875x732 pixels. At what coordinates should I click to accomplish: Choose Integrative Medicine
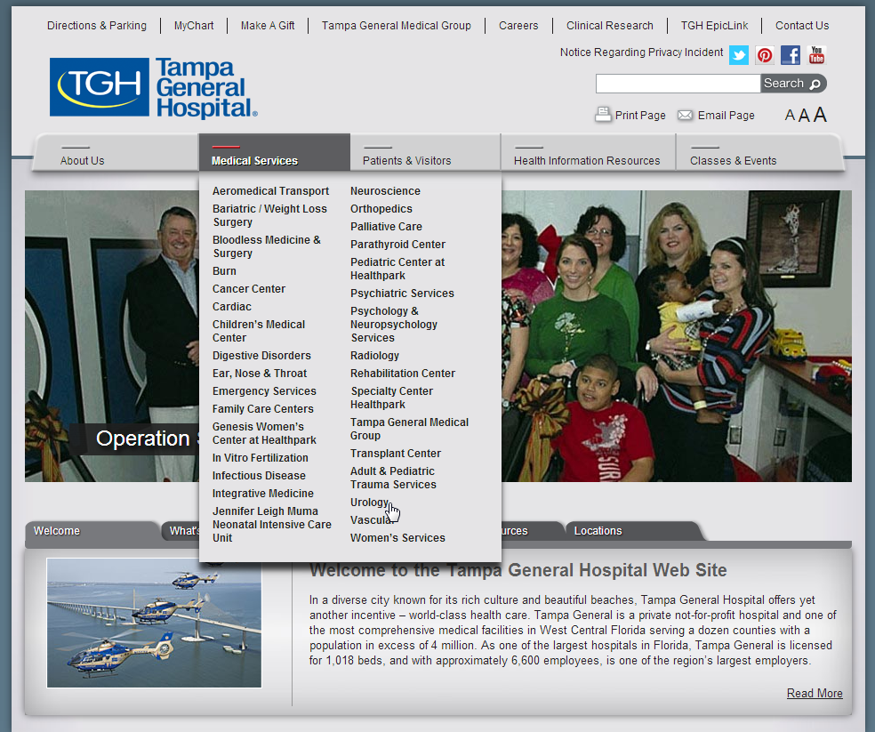[x=263, y=494]
